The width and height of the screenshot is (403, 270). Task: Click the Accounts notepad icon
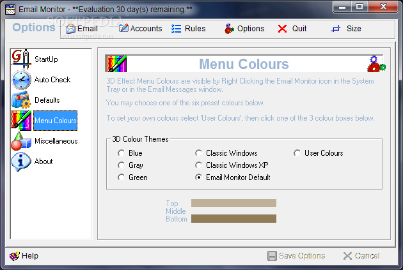coord(123,28)
